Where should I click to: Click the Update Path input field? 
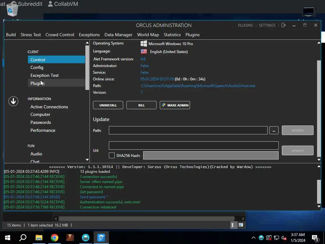tap(188, 130)
